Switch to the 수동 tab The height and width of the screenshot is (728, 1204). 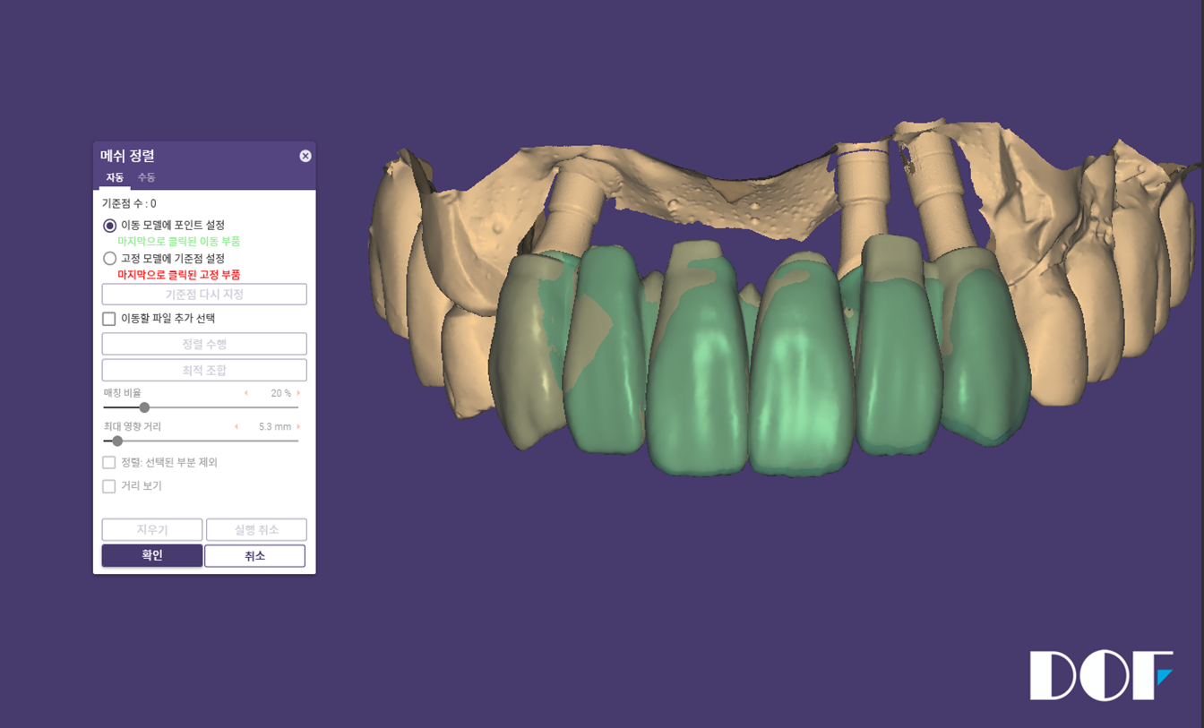[146, 177]
